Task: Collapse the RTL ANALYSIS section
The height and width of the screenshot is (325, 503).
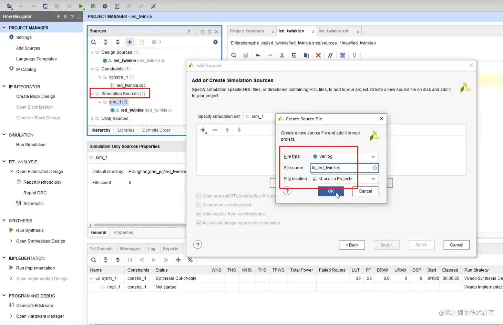Action: click(4, 162)
